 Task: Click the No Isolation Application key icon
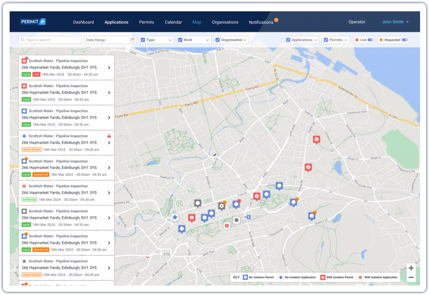[x=281, y=277]
